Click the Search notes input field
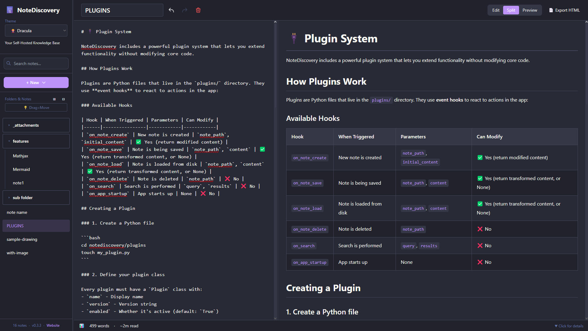 (x=36, y=64)
